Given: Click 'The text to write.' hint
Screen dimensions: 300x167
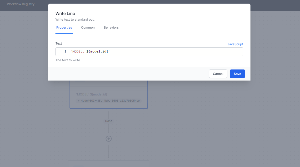Looking at the screenshot, I should pos(68,60).
